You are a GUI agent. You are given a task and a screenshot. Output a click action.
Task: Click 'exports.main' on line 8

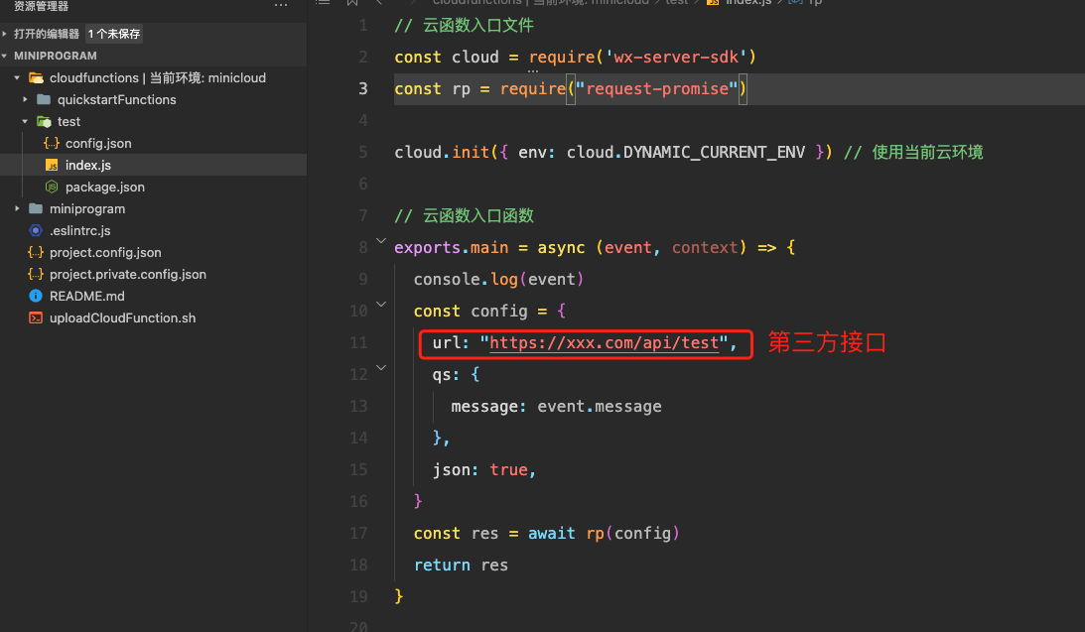[x=451, y=248]
